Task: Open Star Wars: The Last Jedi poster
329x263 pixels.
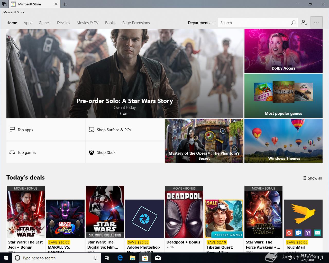Action: coord(26,212)
